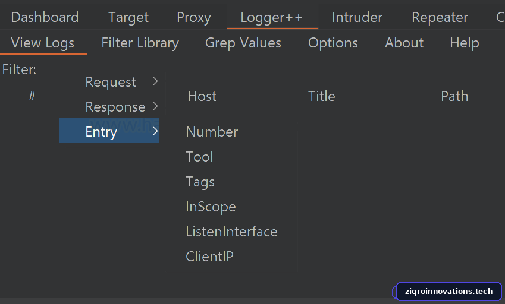Open the About sub-tab
This screenshot has width=505, height=304.
(404, 43)
